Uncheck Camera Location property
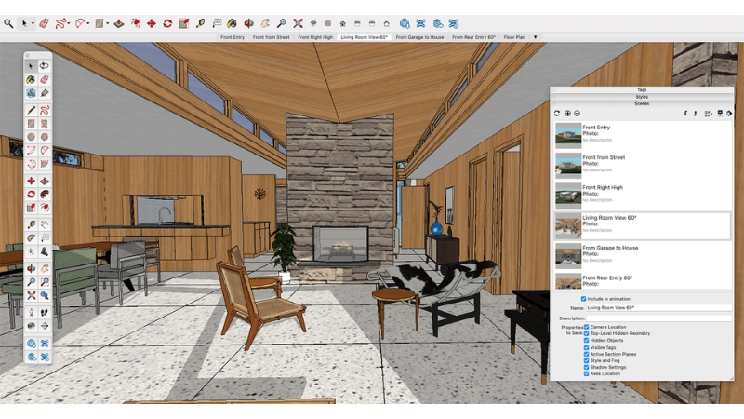Viewport: 744px width, 419px height. pyautogui.click(x=587, y=327)
